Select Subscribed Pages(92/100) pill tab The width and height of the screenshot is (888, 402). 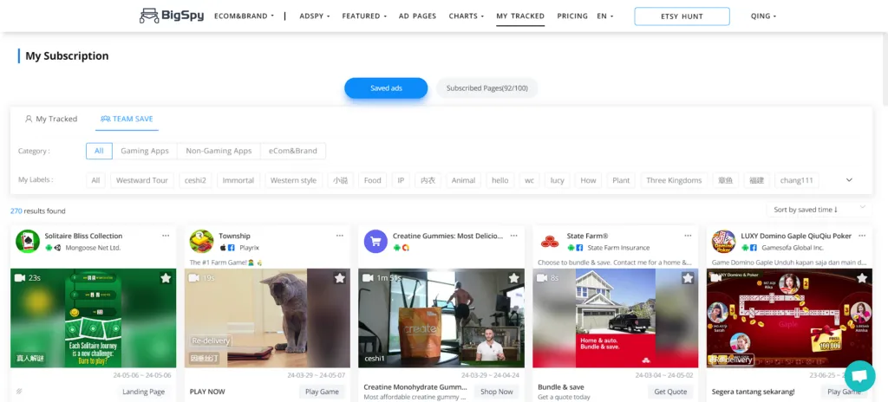coord(486,88)
